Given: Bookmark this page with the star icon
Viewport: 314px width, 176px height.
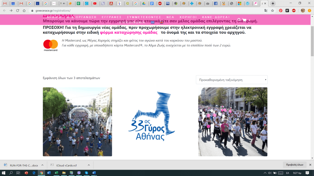Looking at the screenshot, I should 272,10.
